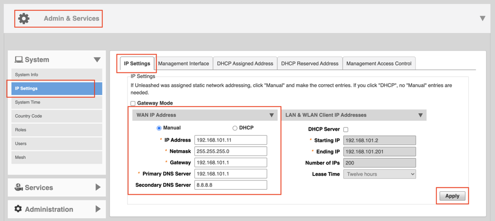Expand the Administration section arrow

(98, 209)
